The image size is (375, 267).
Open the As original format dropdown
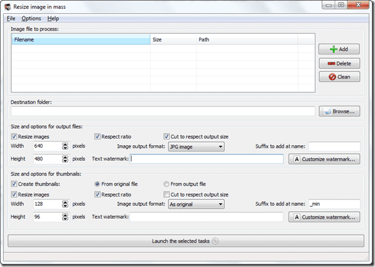(196, 204)
